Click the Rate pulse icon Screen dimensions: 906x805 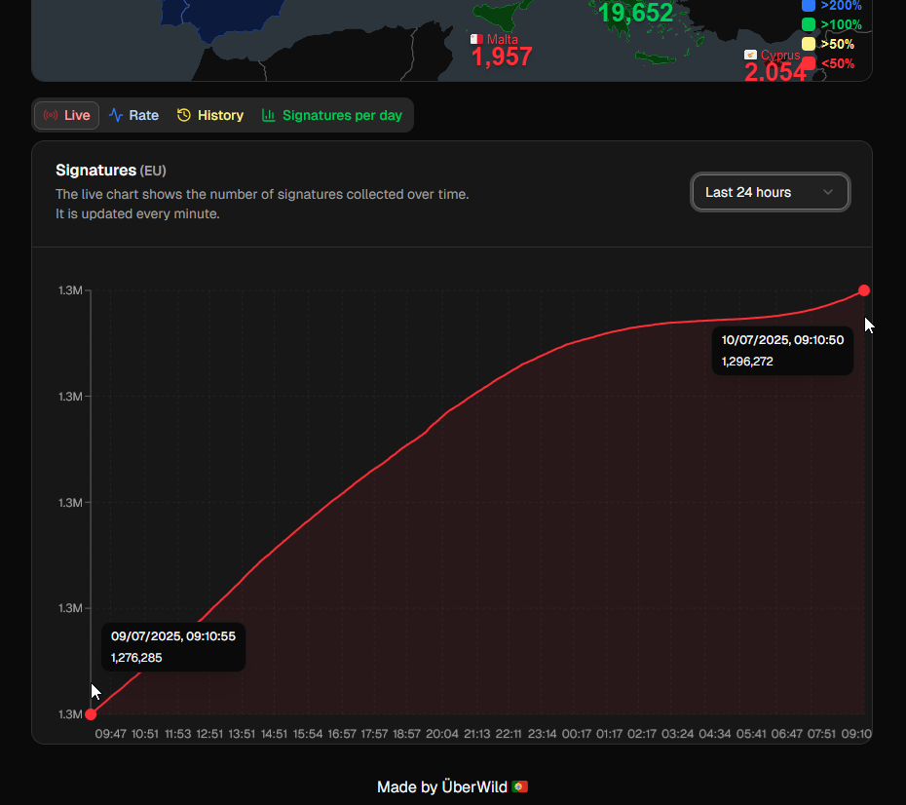(x=116, y=115)
